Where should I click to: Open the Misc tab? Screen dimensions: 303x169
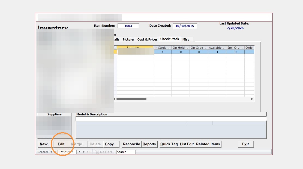(186, 39)
